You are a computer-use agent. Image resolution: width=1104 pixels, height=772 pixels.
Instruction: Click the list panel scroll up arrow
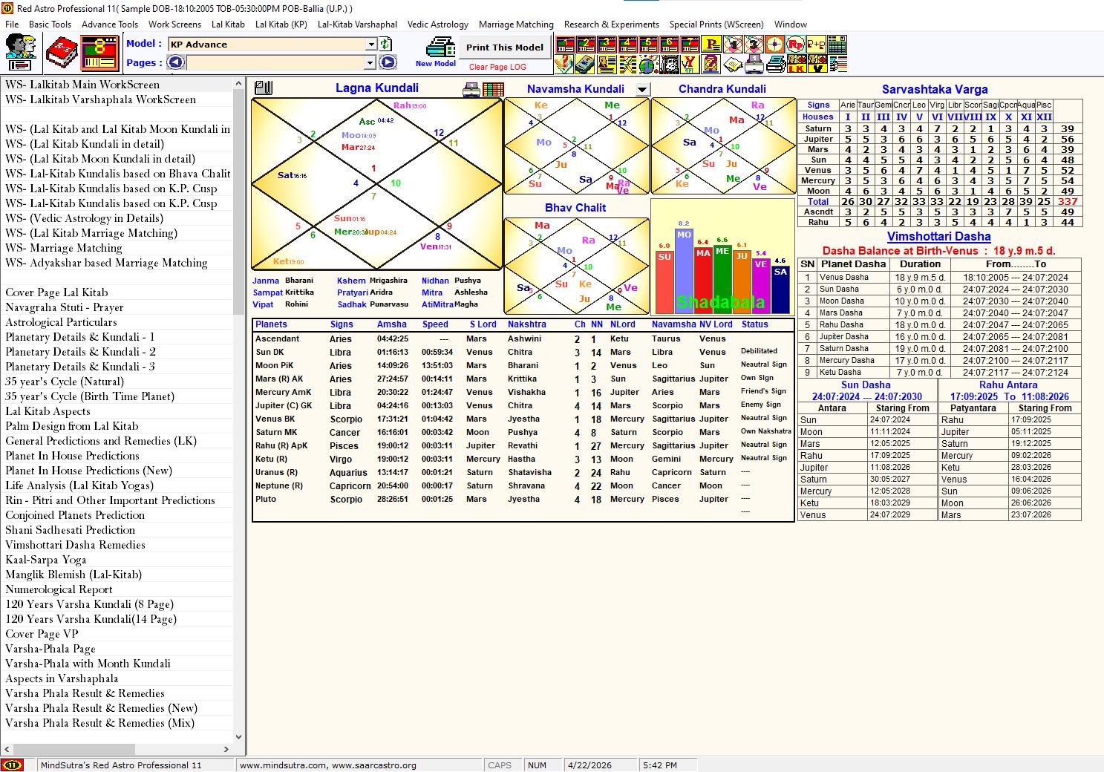pyautogui.click(x=238, y=84)
